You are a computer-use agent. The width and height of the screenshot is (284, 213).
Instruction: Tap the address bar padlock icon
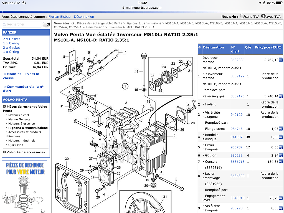point(123,7)
